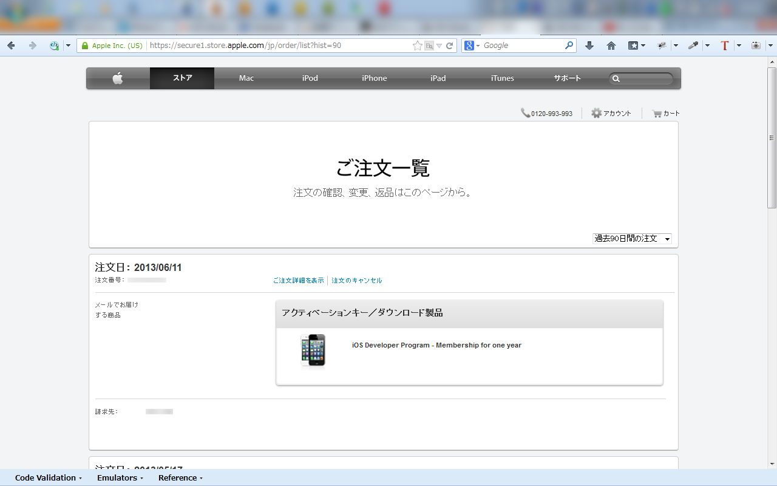Image resolution: width=777 pixels, height=486 pixels.
Task: Open the iPhone section in navigation bar
Action: click(375, 78)
